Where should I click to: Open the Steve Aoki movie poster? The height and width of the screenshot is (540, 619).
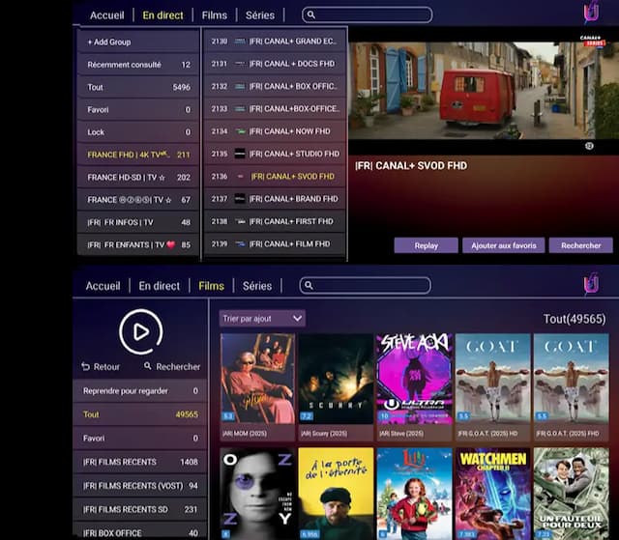click(x=414, y=381)
